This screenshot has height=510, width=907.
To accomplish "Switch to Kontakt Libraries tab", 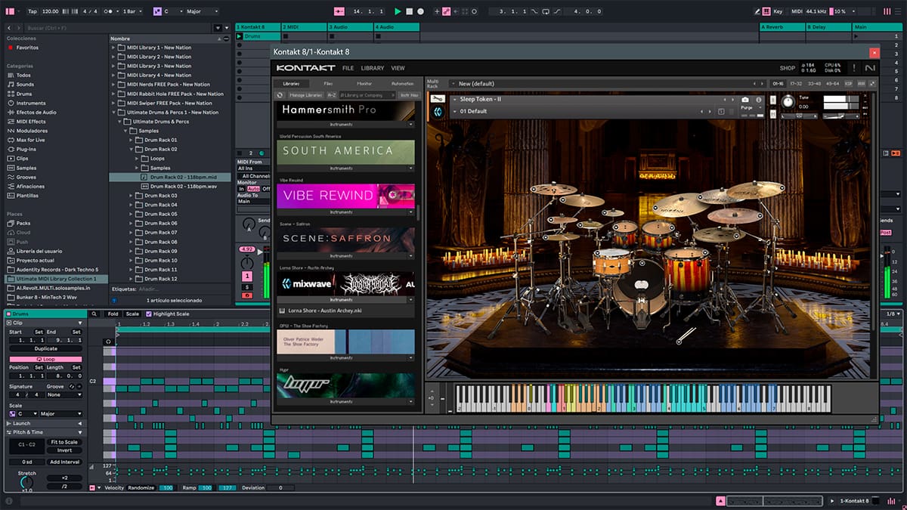I will point(291,83).
